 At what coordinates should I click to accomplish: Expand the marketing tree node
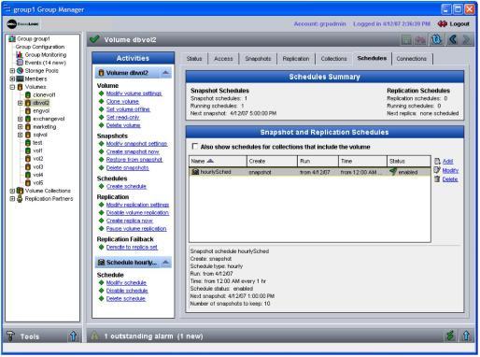21,127
